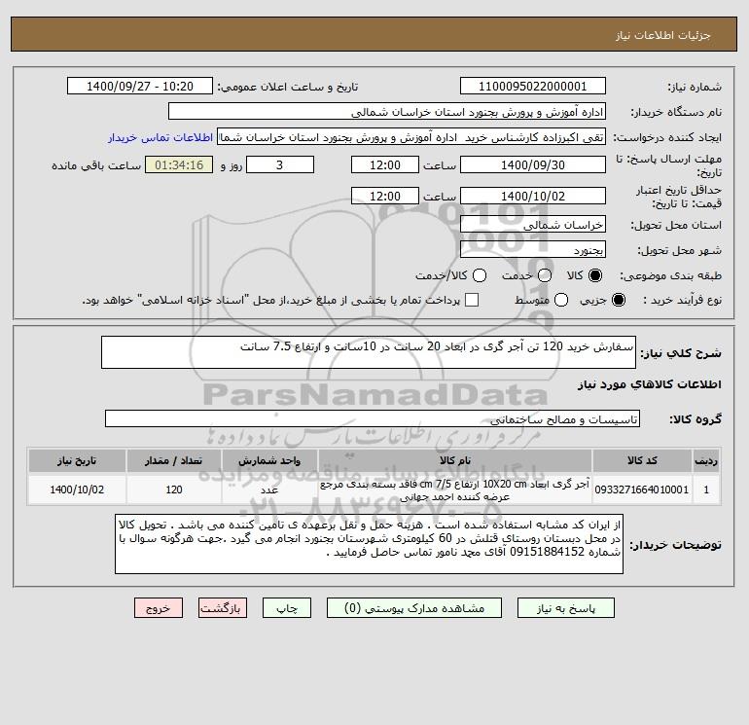Click the ردیف column header
This screenshot has height=725, width=749.
pos(706,460)
